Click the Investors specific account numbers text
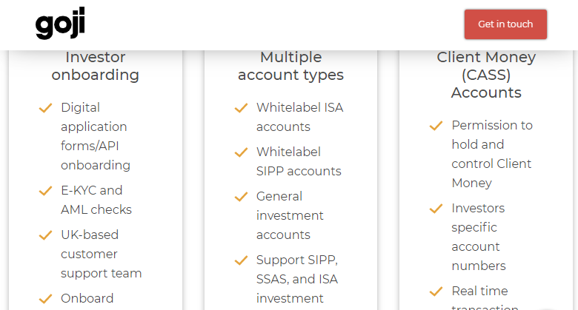The height and width of the screenshot is (310, 578). [x=479, y=237]
